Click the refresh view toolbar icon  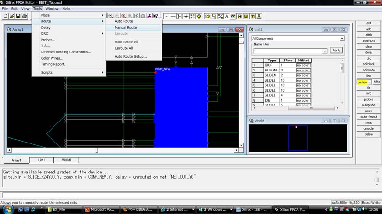(137, 16)
